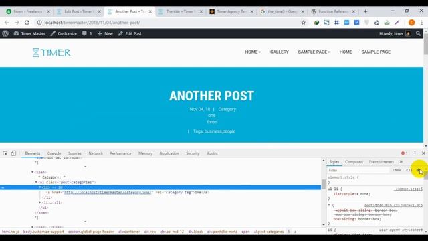Expand the collapsed second li node
The height and width of the screenshot is (241, 428).
(x=40, y=202)
